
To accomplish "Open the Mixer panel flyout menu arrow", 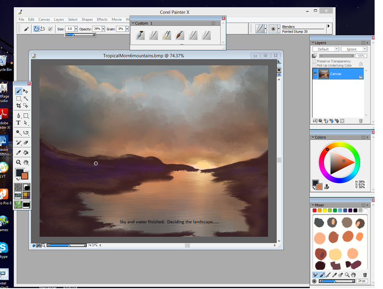I will pyautogui.click(x=368, y=205).
